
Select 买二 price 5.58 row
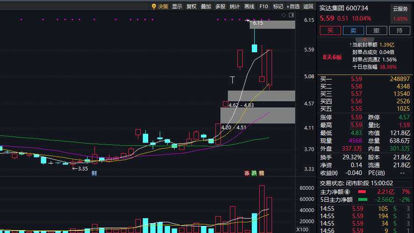pos(364,86)
